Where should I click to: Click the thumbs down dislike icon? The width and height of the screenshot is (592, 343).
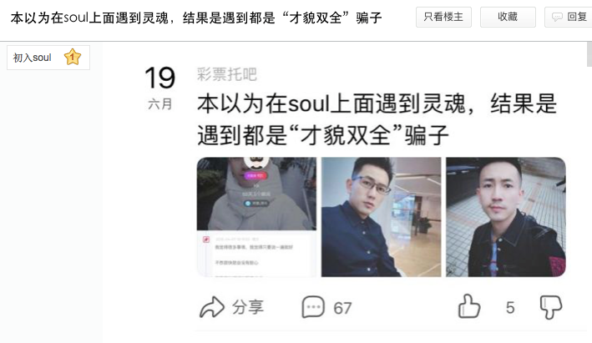pos(551,307)
